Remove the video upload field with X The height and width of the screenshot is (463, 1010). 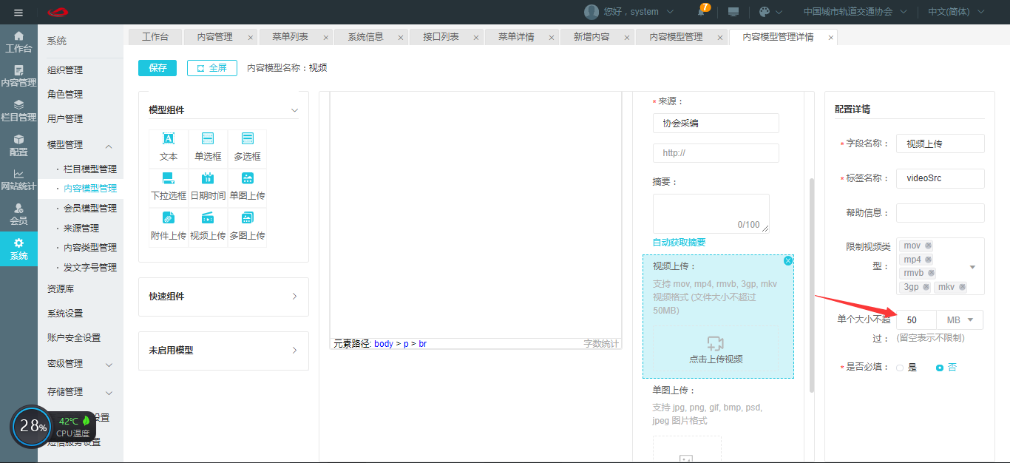[788, 260]
